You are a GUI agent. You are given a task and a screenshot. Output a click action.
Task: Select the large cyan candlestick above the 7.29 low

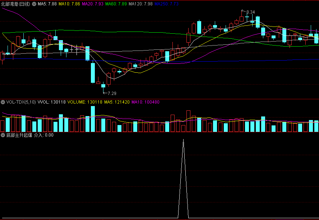[x=93, y=73]
